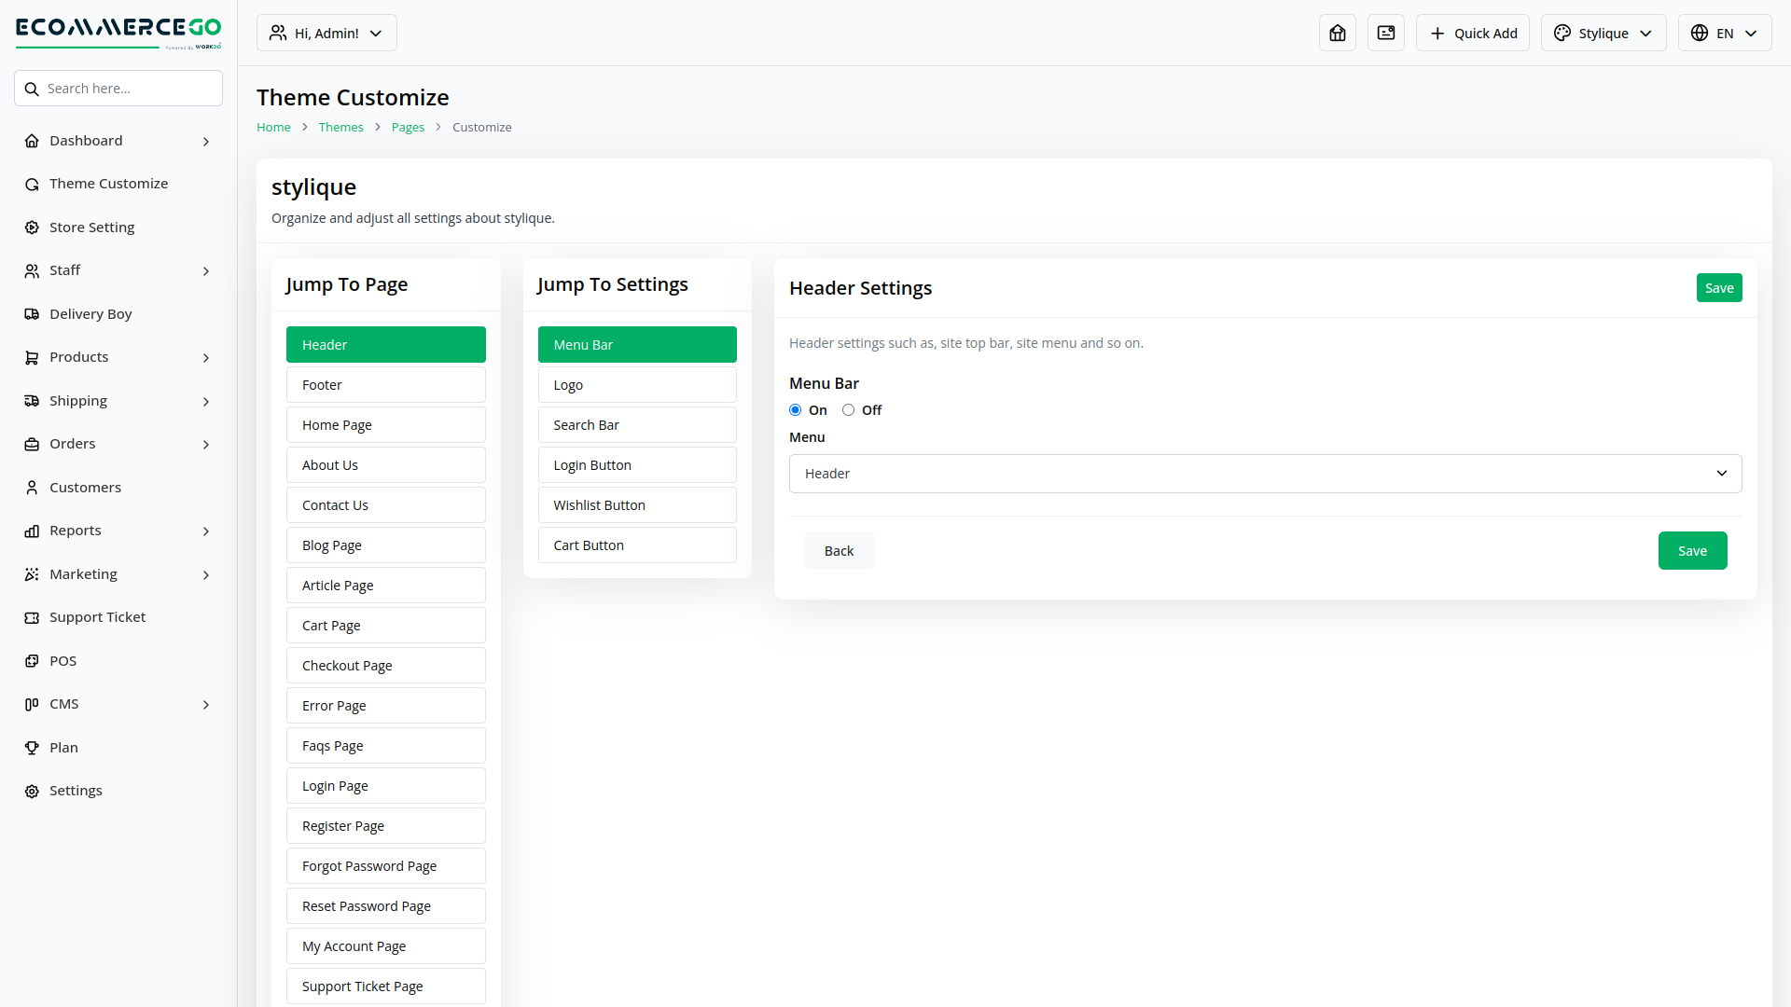Viewport: 1791px width, 1007px height.
Task: Expand the Products sidebar menu
Action: click(x=118, y=357)
